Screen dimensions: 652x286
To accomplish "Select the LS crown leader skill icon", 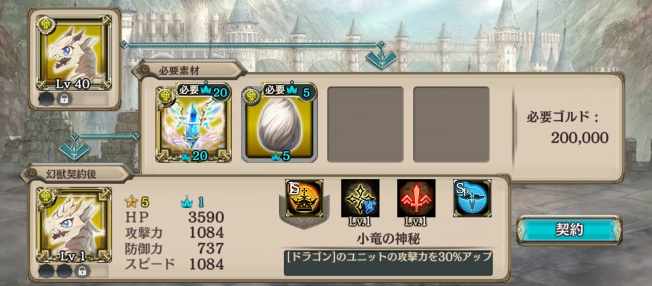I will [x=304, y=198].
